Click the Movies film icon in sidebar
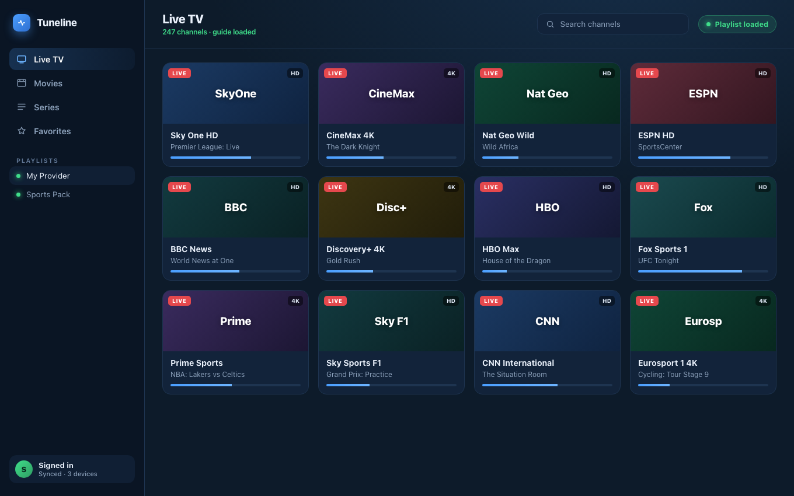Screen dimensions: 794x496 22,83
